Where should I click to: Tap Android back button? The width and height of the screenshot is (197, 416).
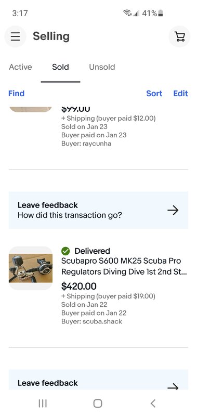[153, 404]
